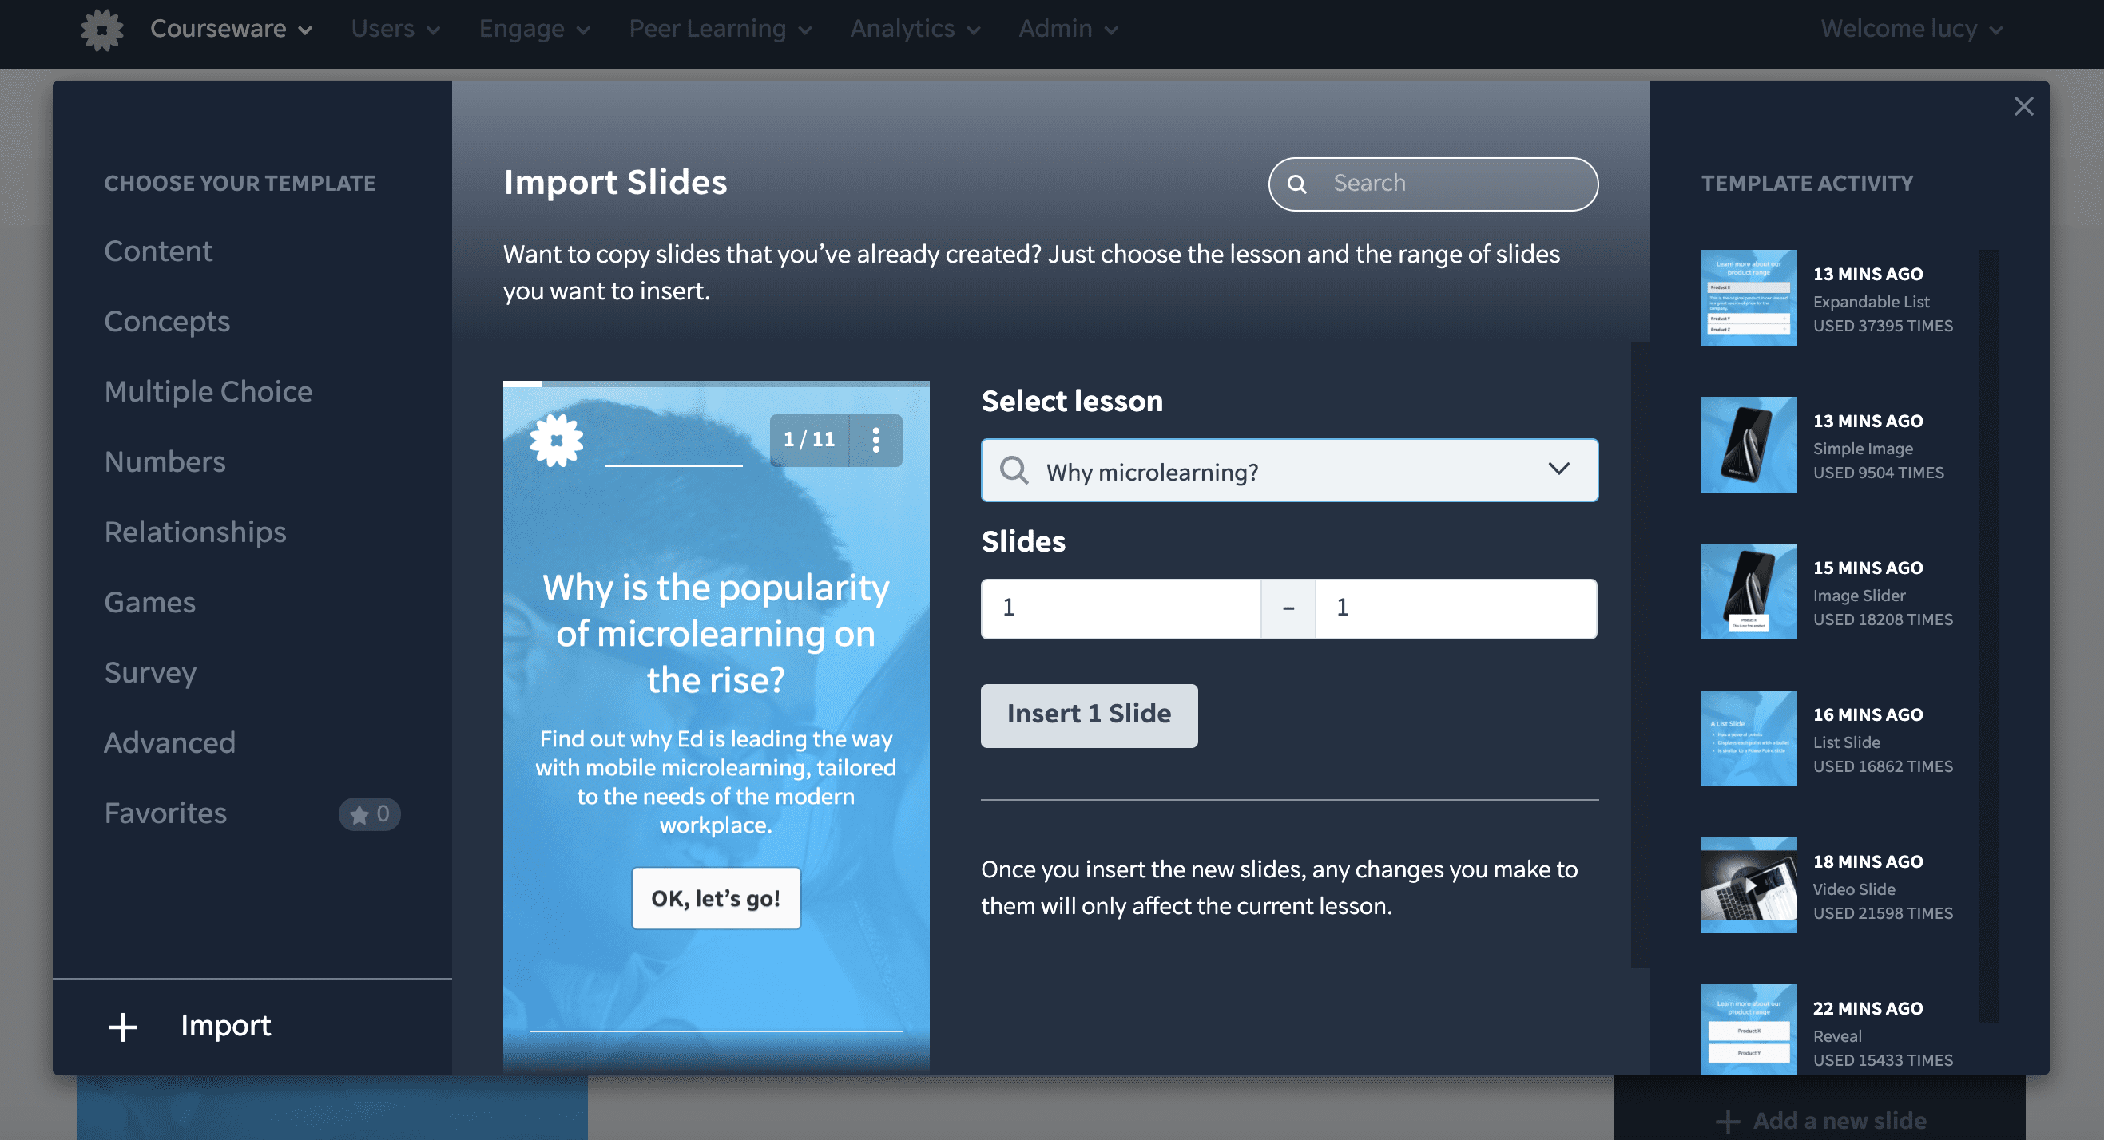
Task: Click the Insert 1 Slide button
Action: coord(1089,714)
